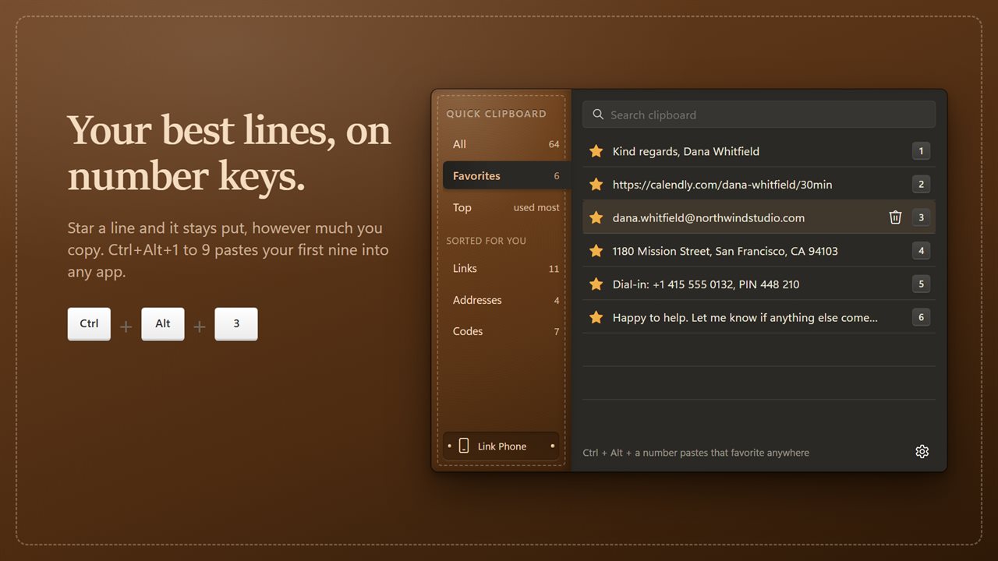Image resolution: width=998 pixels, height=561 pixels.
Task: Select the "Happy to help" entry
Action: pos(759,317)
